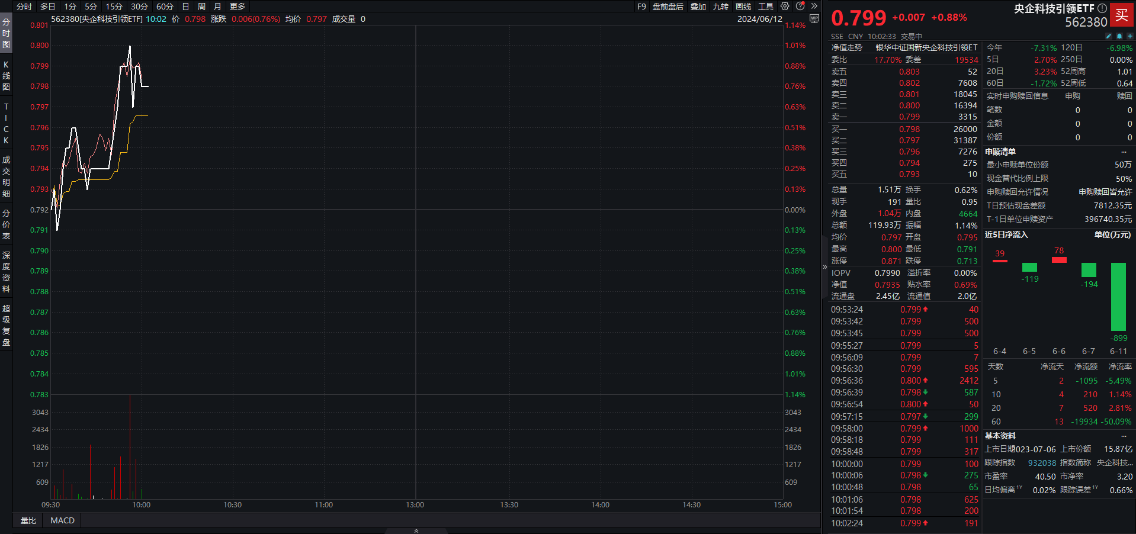Open the 基本资料 more options ellipsis
Image resolution: width=1136 pixels, height=534 pixels.
pyautogui.click(x=1124, y=436)
